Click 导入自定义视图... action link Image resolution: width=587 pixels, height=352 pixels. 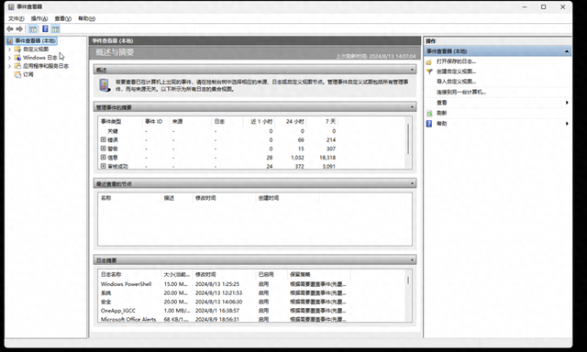click(456, 82)
